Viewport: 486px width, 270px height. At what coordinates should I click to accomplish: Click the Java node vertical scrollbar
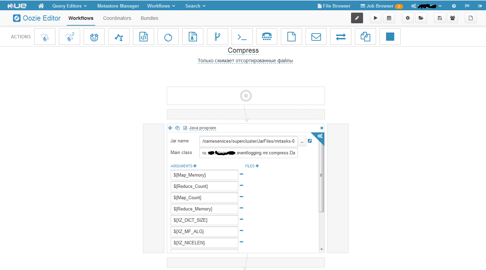point(321,175)
